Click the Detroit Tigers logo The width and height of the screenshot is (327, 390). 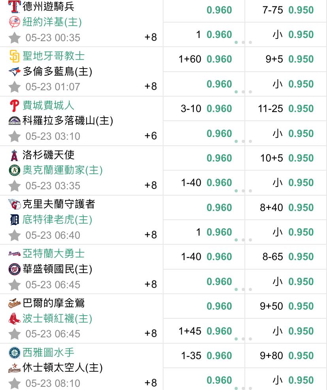tap(14, 220)
